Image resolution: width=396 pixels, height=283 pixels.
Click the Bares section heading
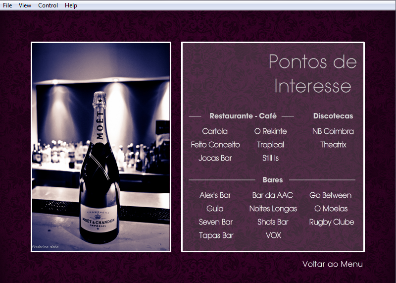(x=273, y=180)
